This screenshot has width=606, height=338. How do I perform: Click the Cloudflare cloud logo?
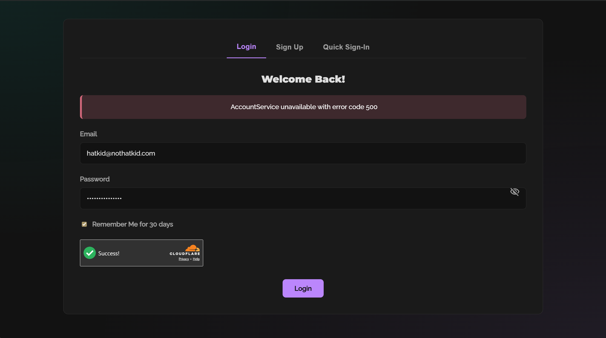click(193, 248)
